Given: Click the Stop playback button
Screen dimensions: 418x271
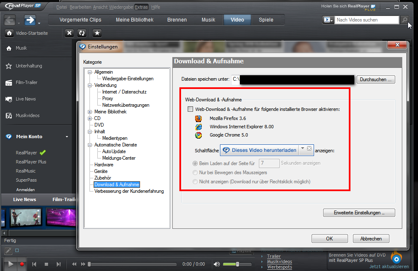Looking at the screenshot, I should pyautogui.click(x=46, y=264).
